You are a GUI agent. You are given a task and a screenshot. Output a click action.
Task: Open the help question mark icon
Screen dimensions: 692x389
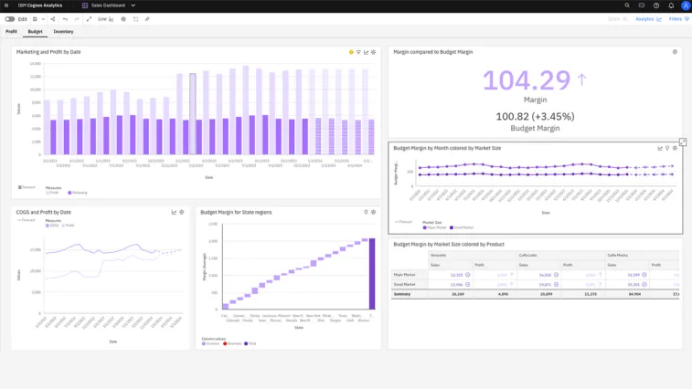pos(656,5)
